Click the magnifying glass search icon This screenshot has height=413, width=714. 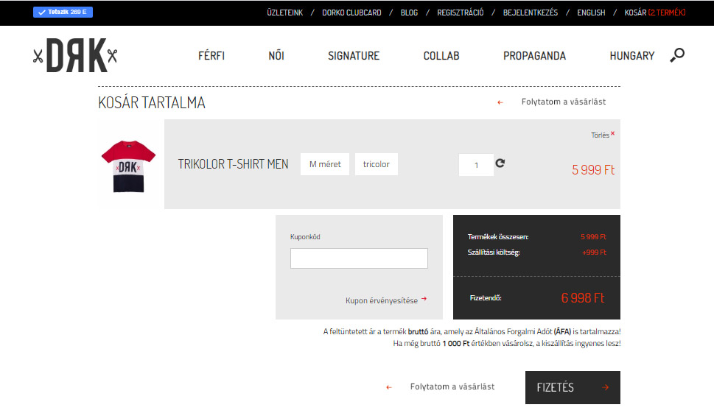677,55
